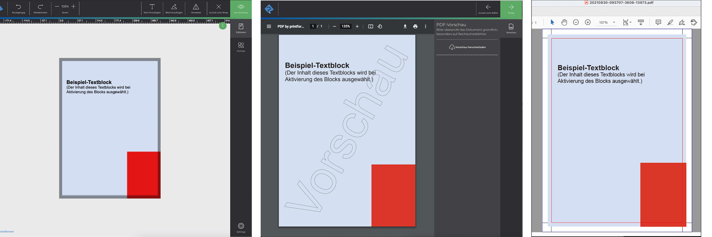
Task: Click Bild hinzufügen to add image
Action: coord(174,8)
